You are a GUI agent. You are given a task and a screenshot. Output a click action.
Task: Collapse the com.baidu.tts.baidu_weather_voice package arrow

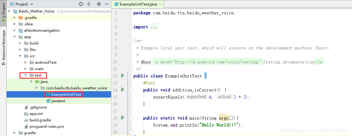36,88
